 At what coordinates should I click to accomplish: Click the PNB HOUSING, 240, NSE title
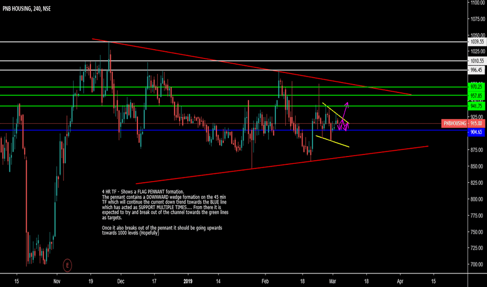pyautogui.click(x=27, y=9)
